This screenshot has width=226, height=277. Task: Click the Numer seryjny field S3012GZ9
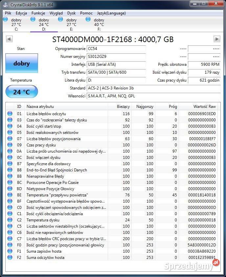(116, 57)
